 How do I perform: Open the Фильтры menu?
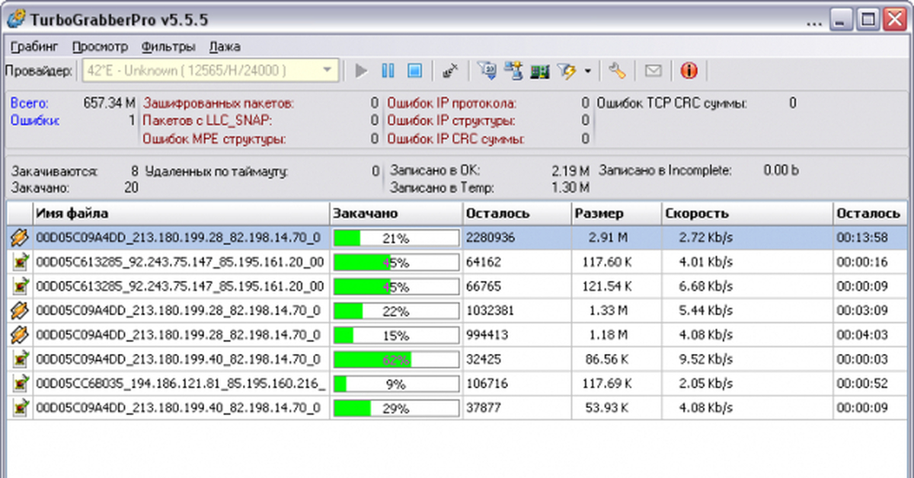(168, 46)
